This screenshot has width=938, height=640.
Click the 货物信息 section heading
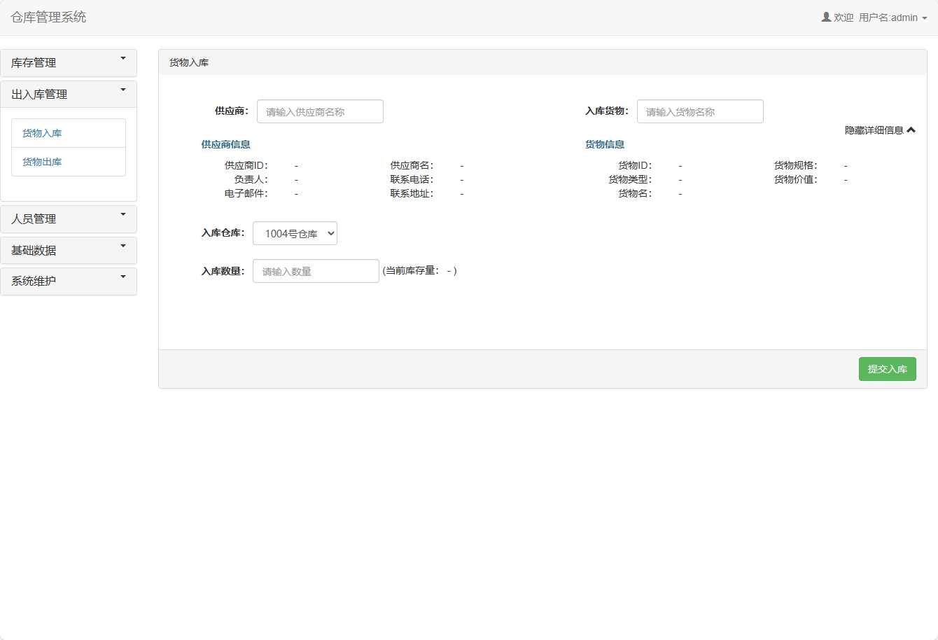click(x=604, y=144)
